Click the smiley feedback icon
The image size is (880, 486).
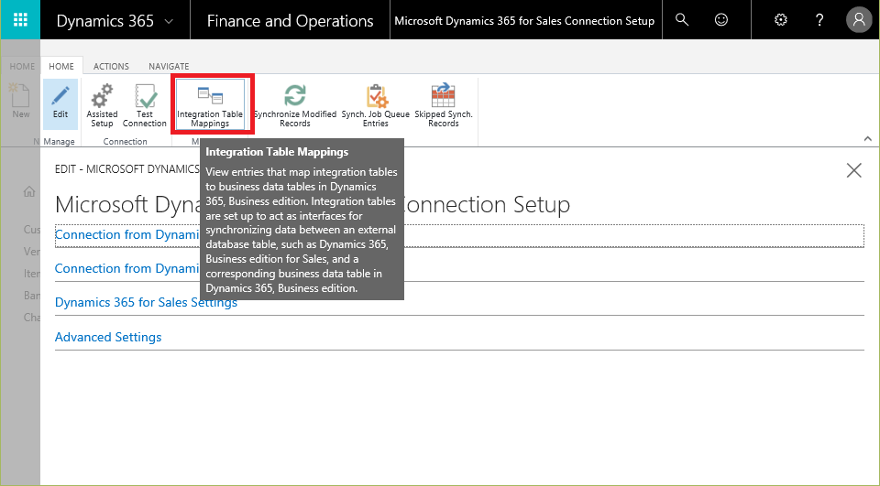(x=721, y=20)
